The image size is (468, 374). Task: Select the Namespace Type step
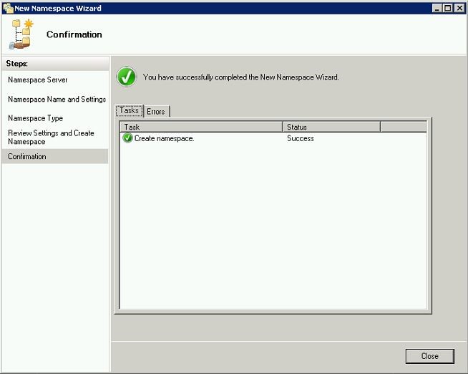pyautogui.click(x=36, y=118)
